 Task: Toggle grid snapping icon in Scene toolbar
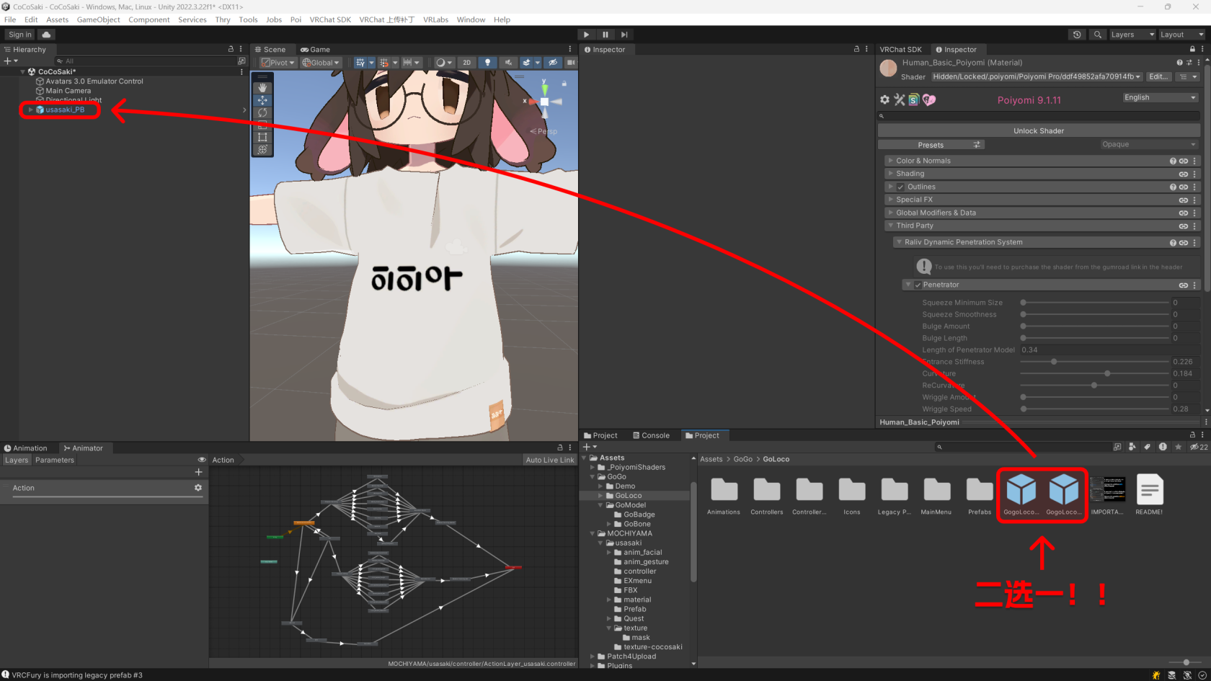pos(384,63)
